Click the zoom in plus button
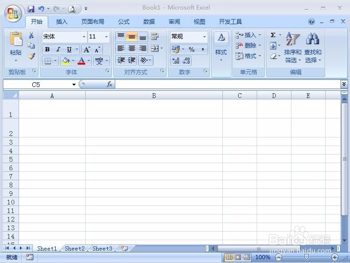 [x=334, y=257]
